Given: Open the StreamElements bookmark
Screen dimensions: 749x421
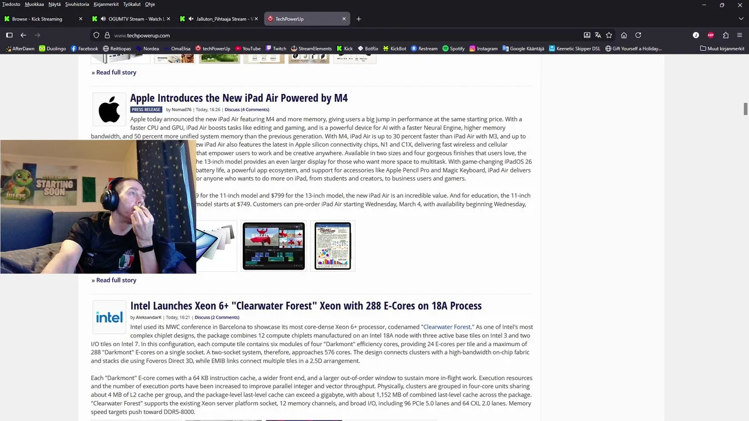Looking at the screenshot, I should (311, 49).
